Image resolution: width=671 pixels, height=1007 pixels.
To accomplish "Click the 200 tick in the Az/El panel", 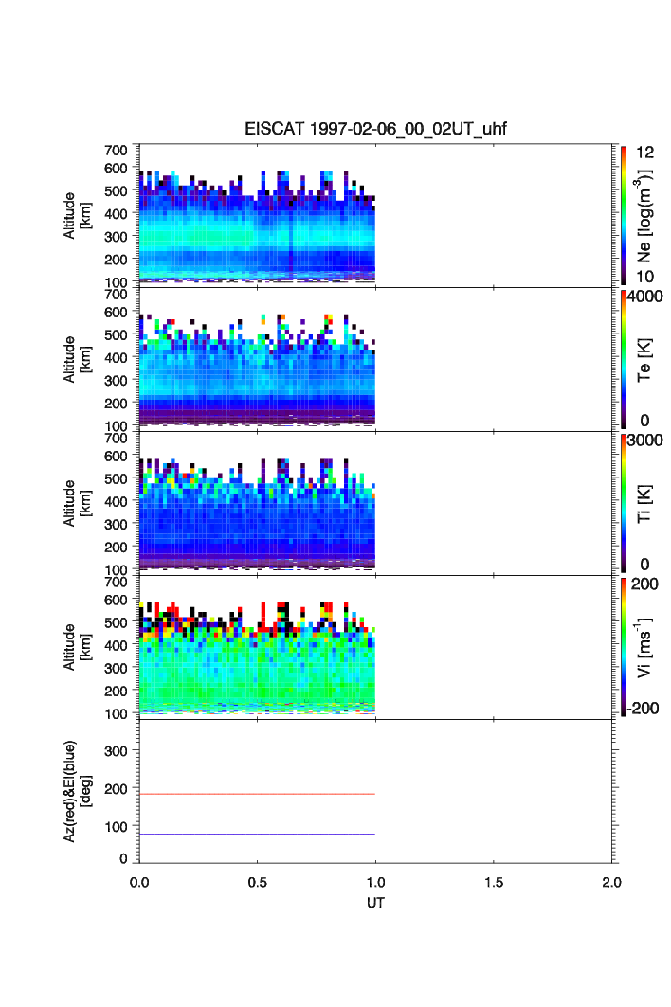I will pyautogui.click(x=116, y=789).
